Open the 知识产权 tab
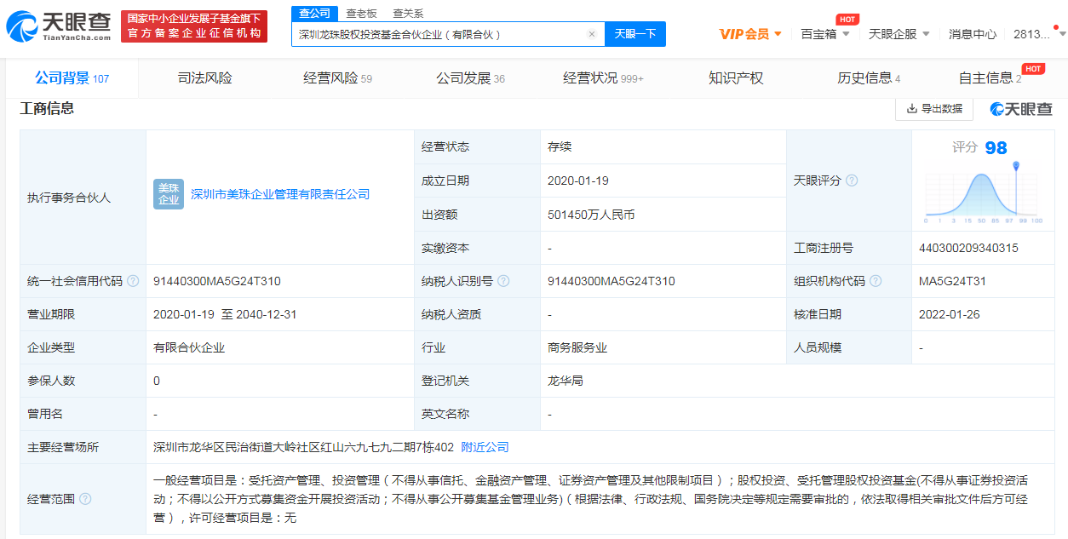Screen dimensions: 1068x539 (736, 78)
